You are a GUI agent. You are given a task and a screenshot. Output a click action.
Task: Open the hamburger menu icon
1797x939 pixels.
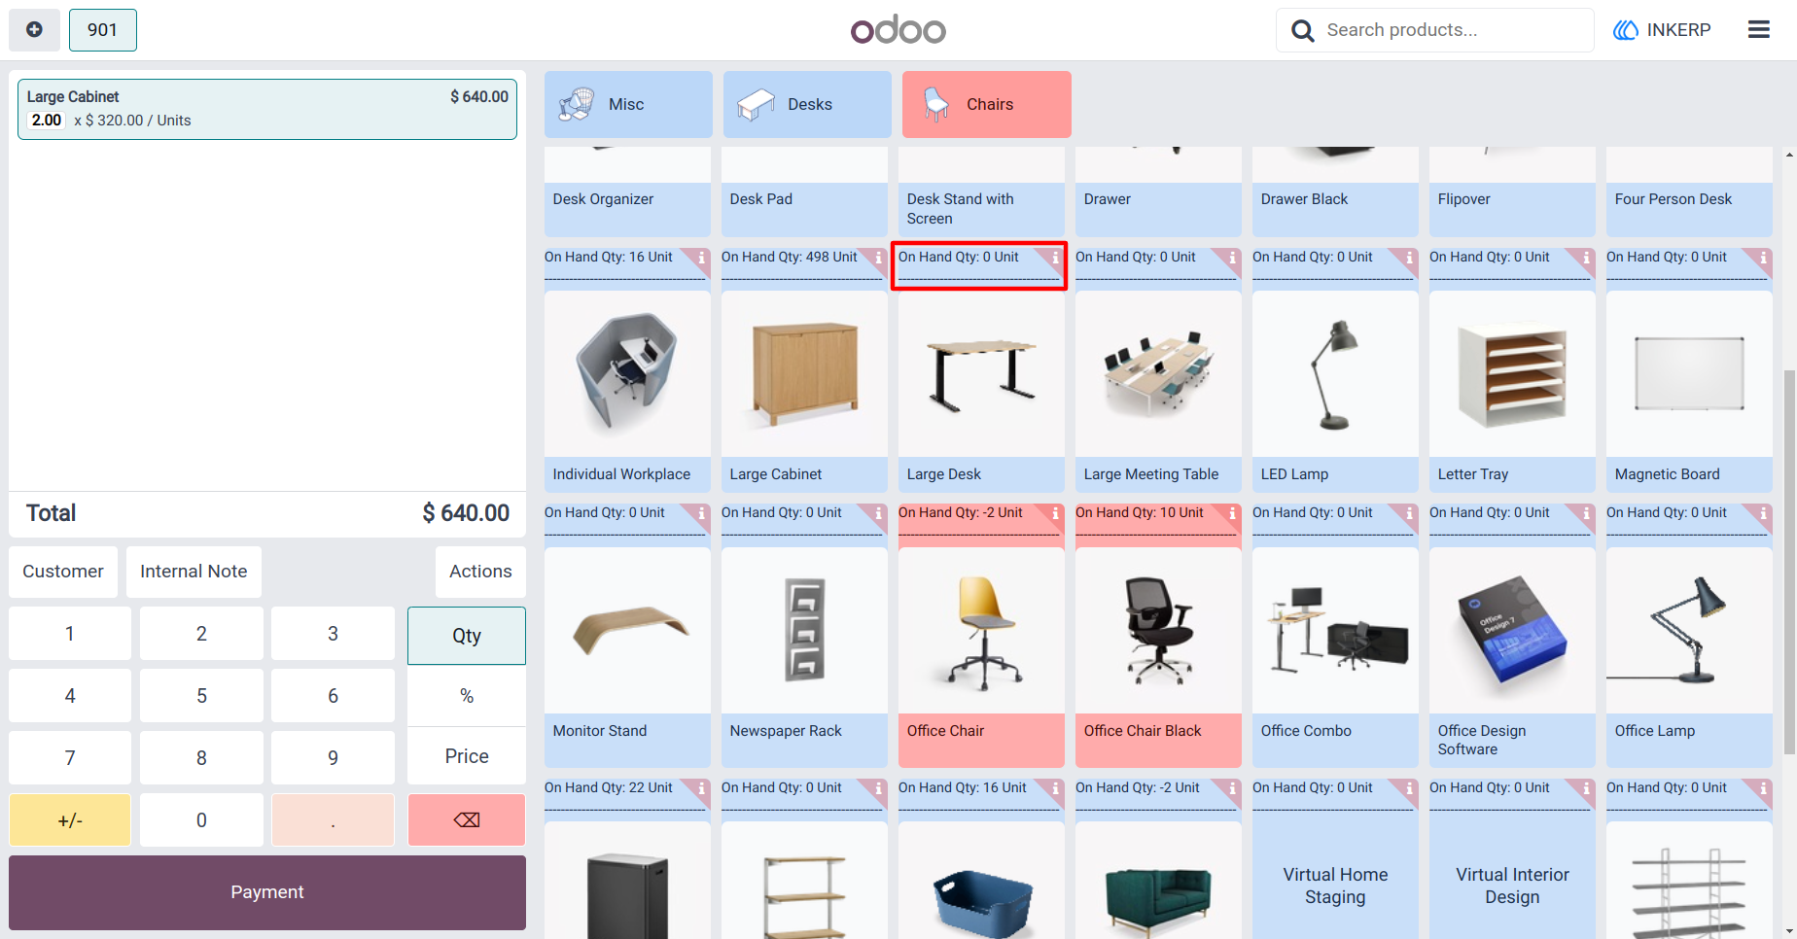(x=1758, y=30)
